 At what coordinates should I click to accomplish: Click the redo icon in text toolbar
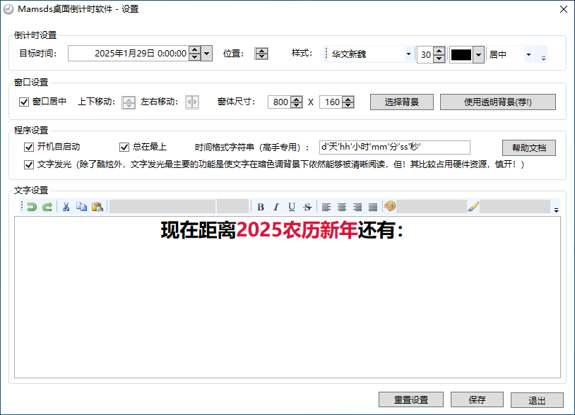pos(47,207)
